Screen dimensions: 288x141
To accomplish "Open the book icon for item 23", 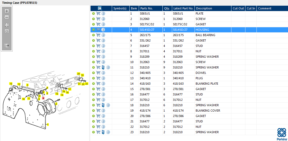I will (103, 132).
